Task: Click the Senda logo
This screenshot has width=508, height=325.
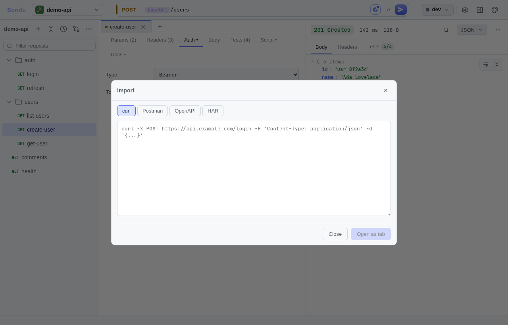Action: coord(16,10)
